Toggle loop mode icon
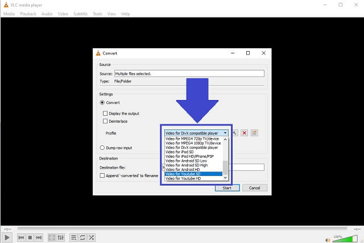The width and height of the screenshot is (364, 243). click(x=82, y=238)
